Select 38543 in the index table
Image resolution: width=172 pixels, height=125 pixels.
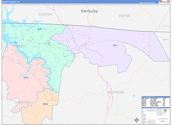point(144,100)
